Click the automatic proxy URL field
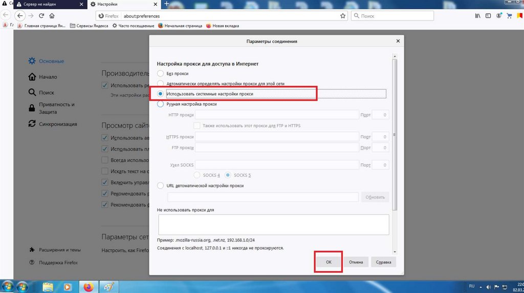The width and height of the screenshot is (524, 293). (x=263, y=197)
